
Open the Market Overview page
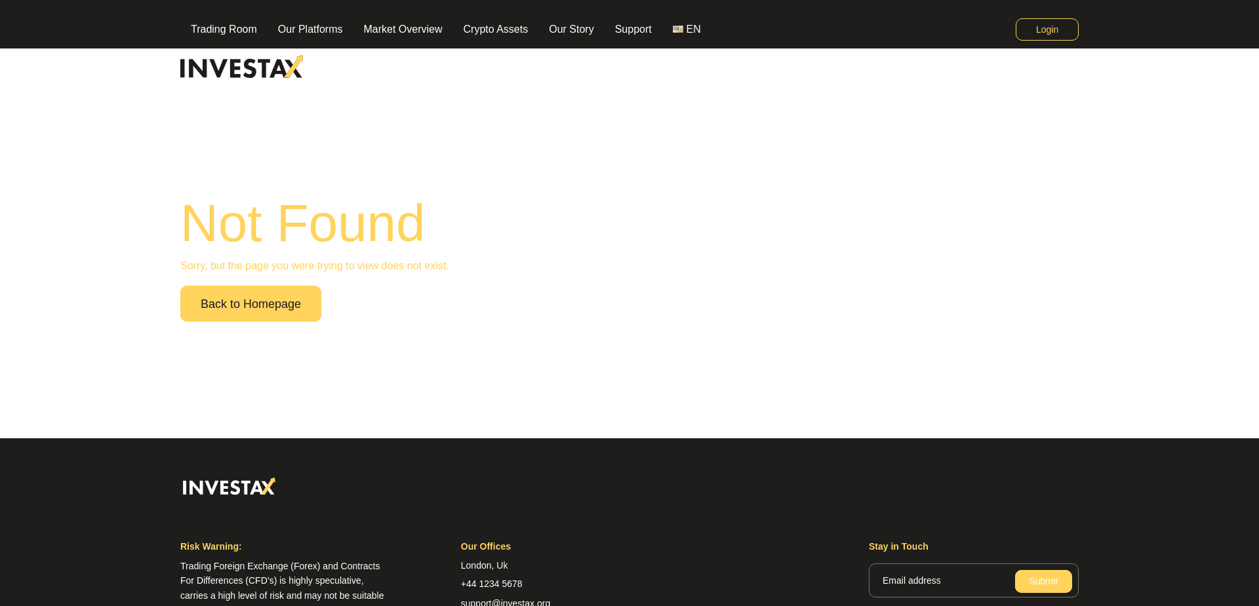[x=403, y=29]
